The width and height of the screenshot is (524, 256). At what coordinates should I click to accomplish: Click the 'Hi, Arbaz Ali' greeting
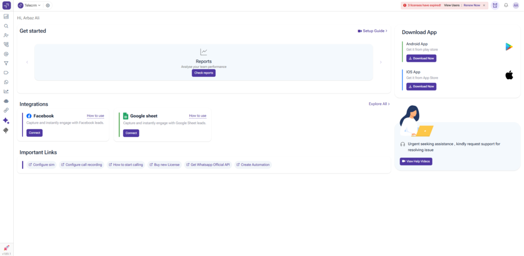tap(29, 18)
